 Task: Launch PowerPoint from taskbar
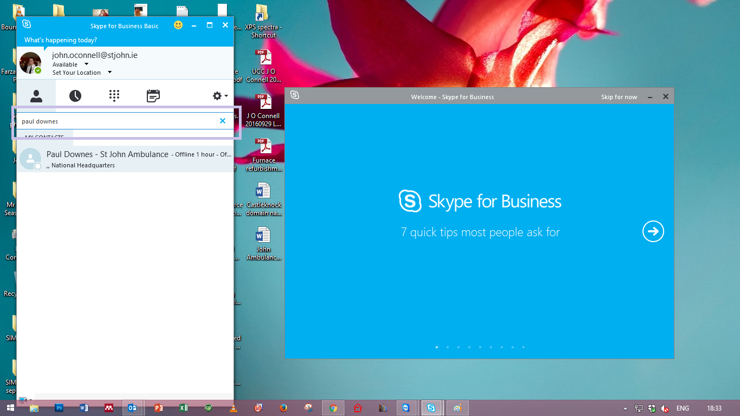pos(159,408)
